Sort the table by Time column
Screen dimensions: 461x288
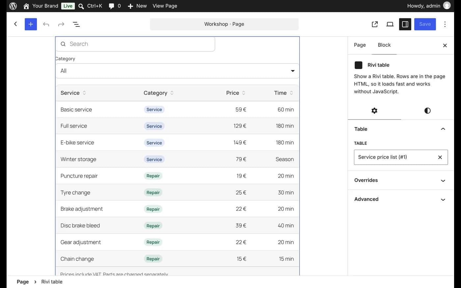[284, 93]
